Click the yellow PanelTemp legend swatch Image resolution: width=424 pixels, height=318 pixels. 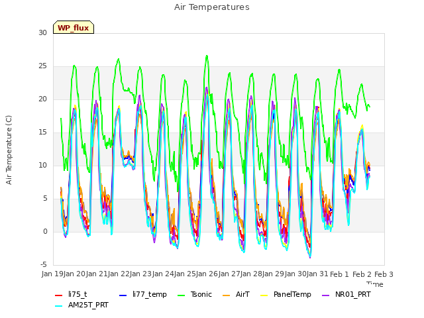click(264, 295)
